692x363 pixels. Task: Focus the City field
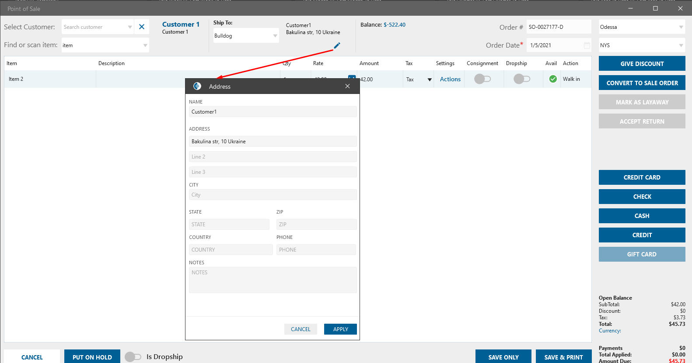point(273,195)
